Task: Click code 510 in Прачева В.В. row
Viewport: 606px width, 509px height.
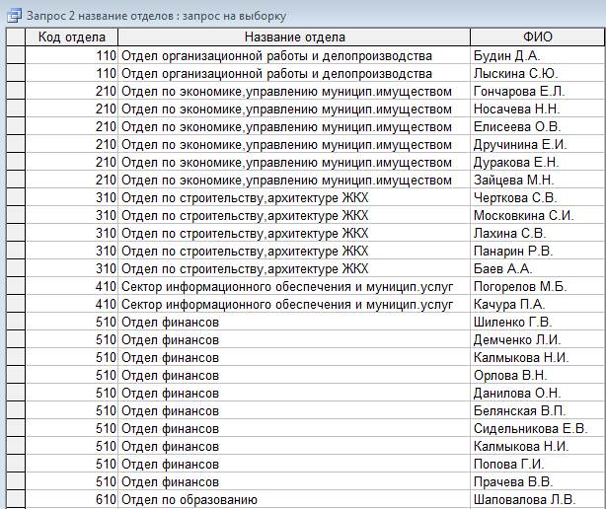Action: coord(71,482)
